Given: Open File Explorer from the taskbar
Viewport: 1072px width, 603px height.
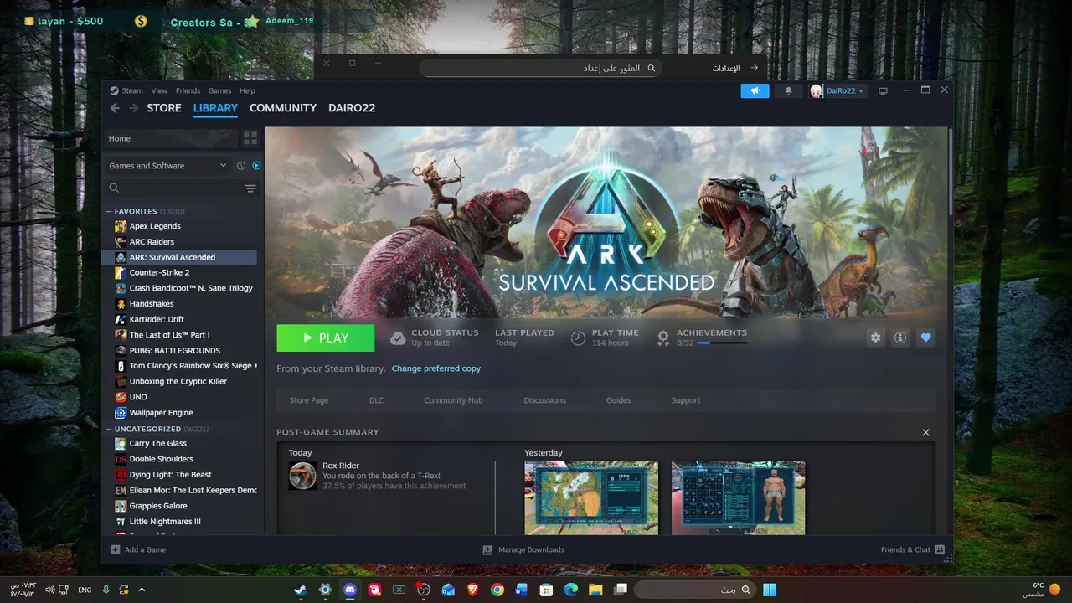Looking at the screenshot, I should coord(595,590).
